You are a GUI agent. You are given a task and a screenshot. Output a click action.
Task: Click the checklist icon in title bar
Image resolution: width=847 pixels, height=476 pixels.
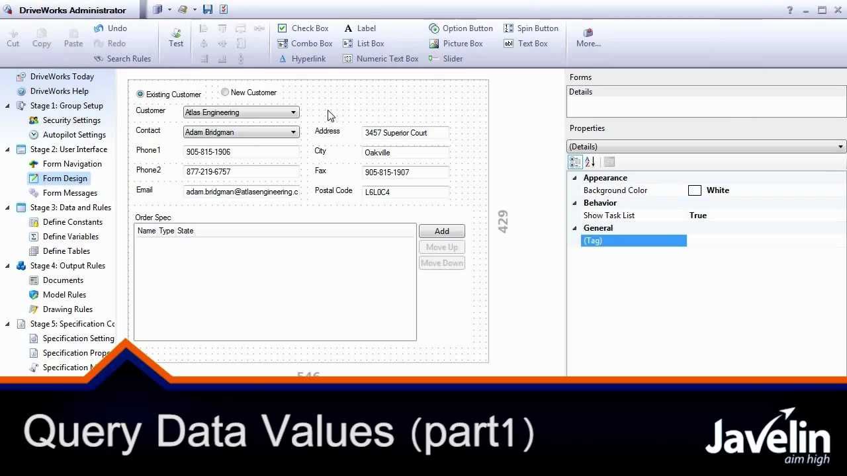(224, 9)
